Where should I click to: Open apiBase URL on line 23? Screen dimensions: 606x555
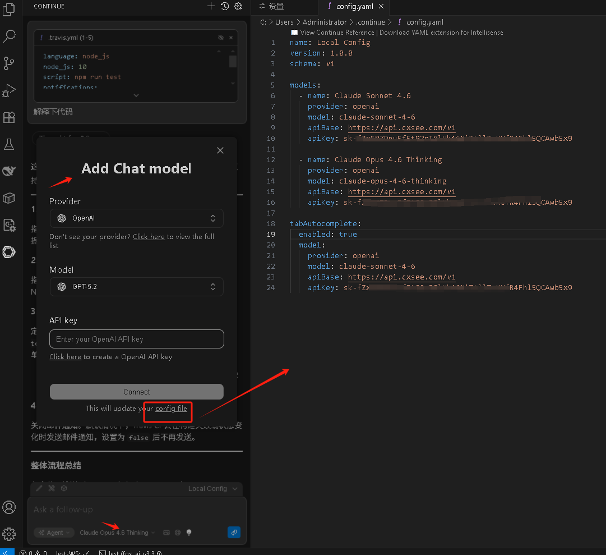pos(401,277)
